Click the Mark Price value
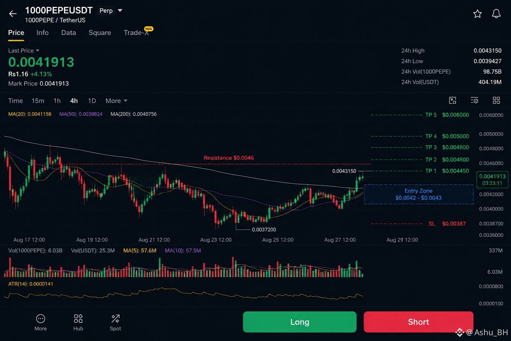The height and width of the screenshot is (341, 511). [x=54, y=84]
